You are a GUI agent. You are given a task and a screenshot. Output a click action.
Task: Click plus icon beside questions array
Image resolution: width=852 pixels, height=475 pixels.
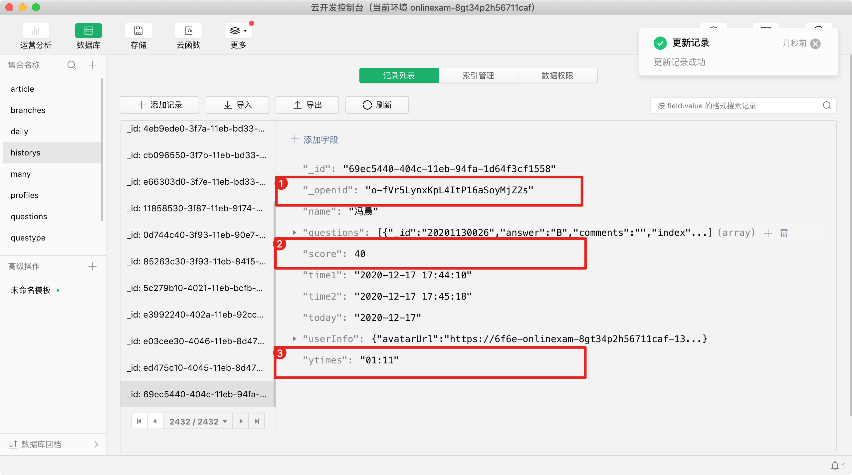(x=768, y=233)
